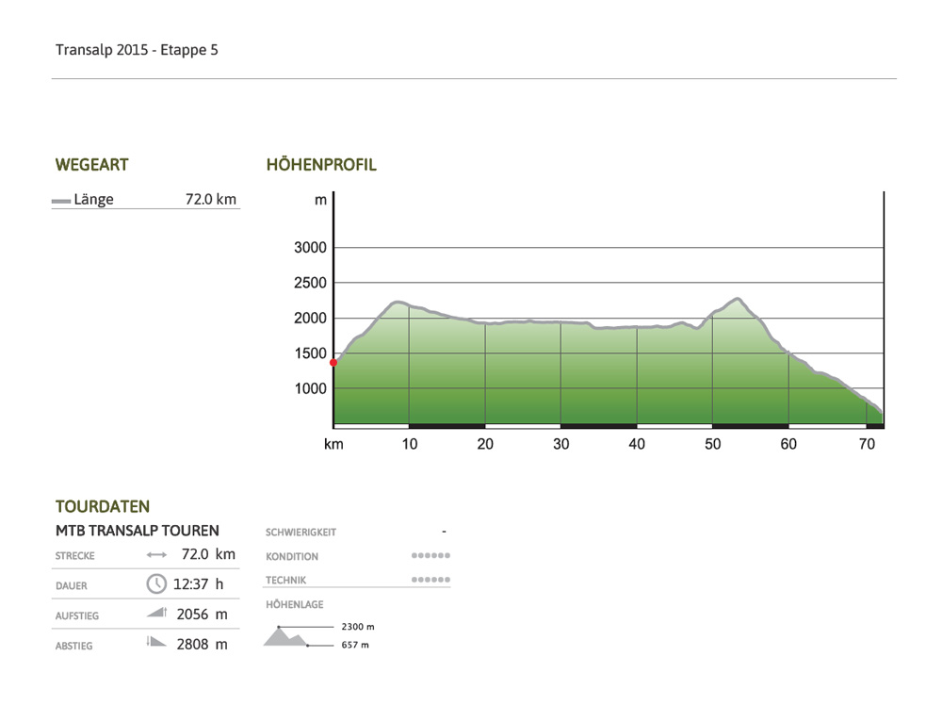Screen dimensions: 942x722
Task: Click the double-arrow distance icon beside Strecke
Action: point(156,555)
